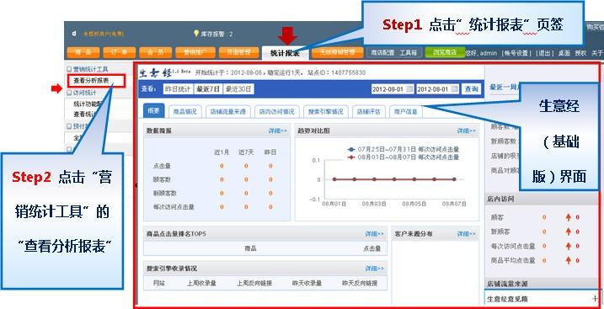The image size is (604, 309).
Task: Open 帐号设置 link in header
Action: (x=517, y=53)
